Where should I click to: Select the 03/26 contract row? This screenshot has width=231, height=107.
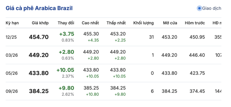coord(113,55)
